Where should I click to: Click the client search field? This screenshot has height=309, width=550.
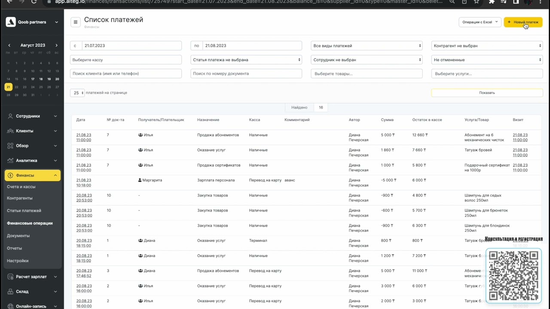tap(126, 73)
